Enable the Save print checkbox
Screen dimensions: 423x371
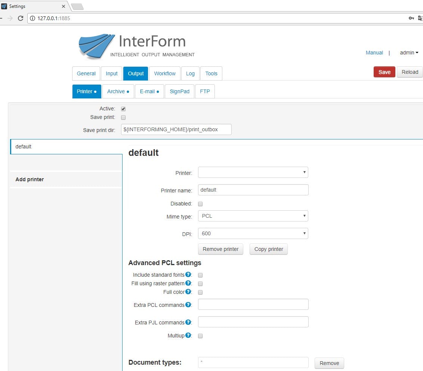click(x=123, y=117)
